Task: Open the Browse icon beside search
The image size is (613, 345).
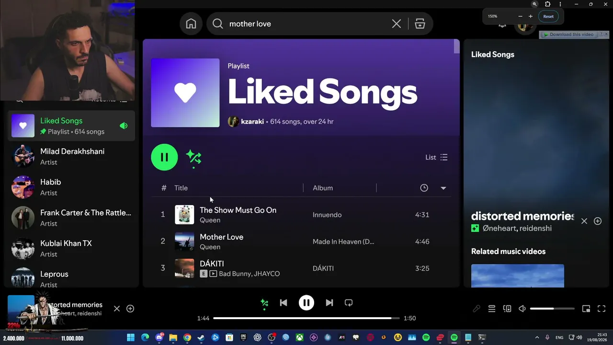Action: 420,24
